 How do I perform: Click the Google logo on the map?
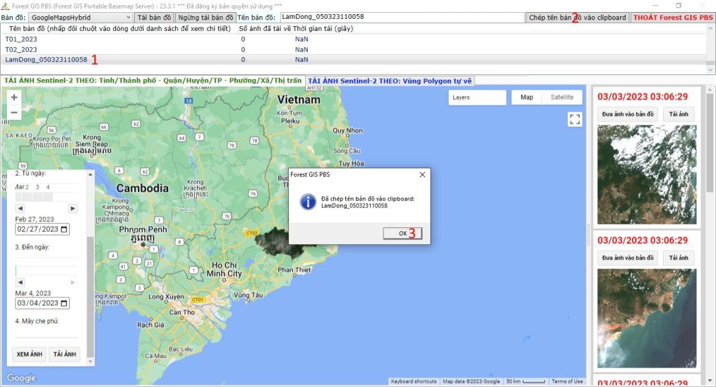click(23, 378)
